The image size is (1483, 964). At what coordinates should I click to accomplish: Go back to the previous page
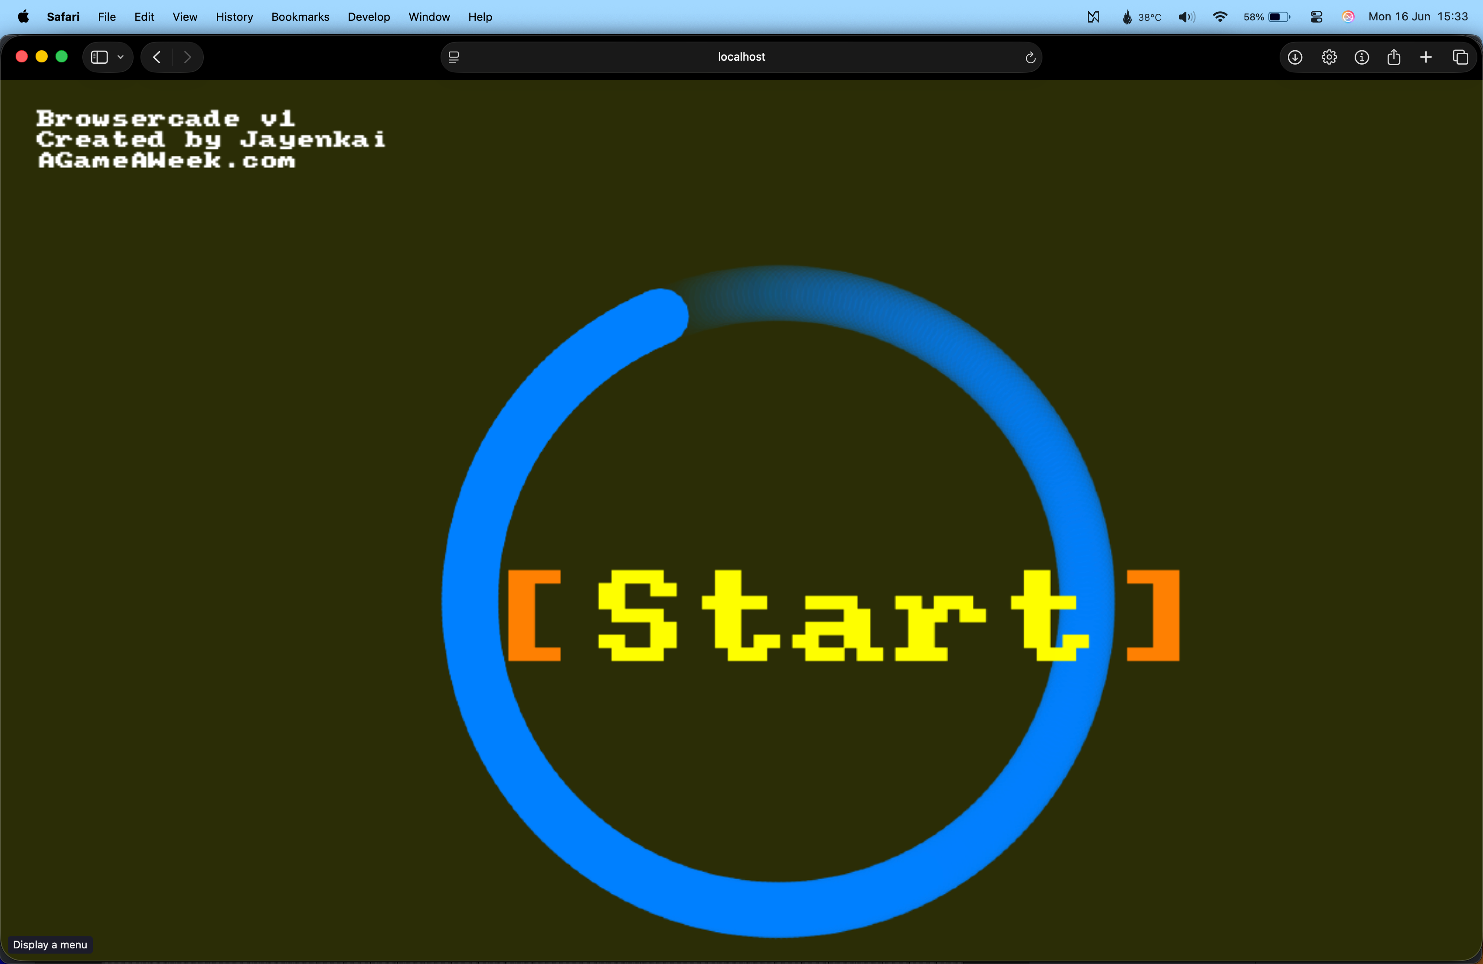pyautogui.click(x=157, y=57)
